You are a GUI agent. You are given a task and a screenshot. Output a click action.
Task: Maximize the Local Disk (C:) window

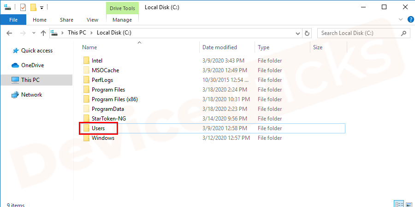(x=384, y=7)
